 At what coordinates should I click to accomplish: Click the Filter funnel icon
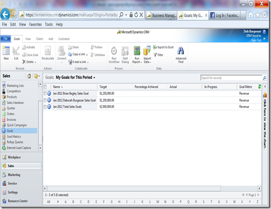tap(155, 55)
